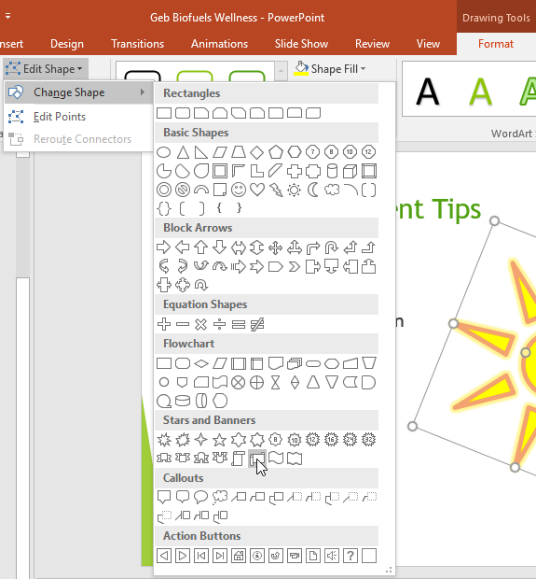Select the Help action button shape
Screen dimensions: 536x579
tap(350, 556)
